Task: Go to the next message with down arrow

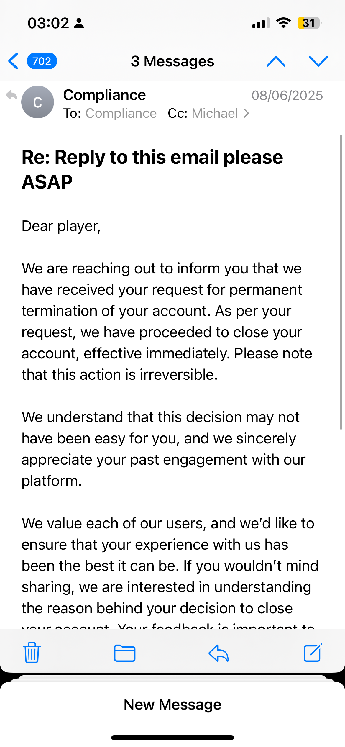Action: (318, 61)
